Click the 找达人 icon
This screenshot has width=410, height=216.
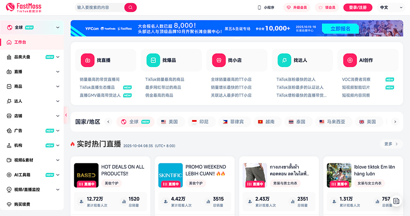point(284,60)
